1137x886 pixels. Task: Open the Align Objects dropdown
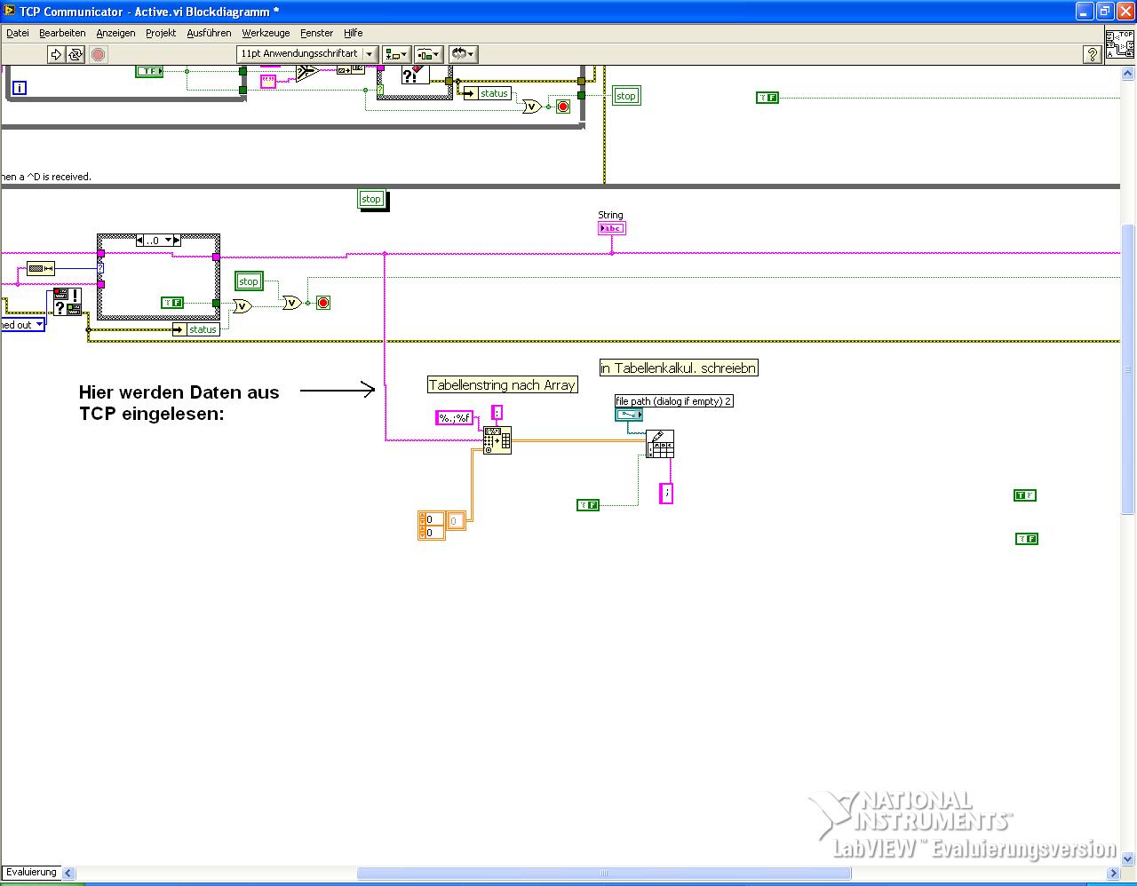[397, 54]
